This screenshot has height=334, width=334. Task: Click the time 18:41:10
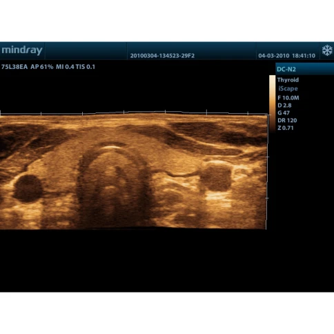(x=304, y=56)
